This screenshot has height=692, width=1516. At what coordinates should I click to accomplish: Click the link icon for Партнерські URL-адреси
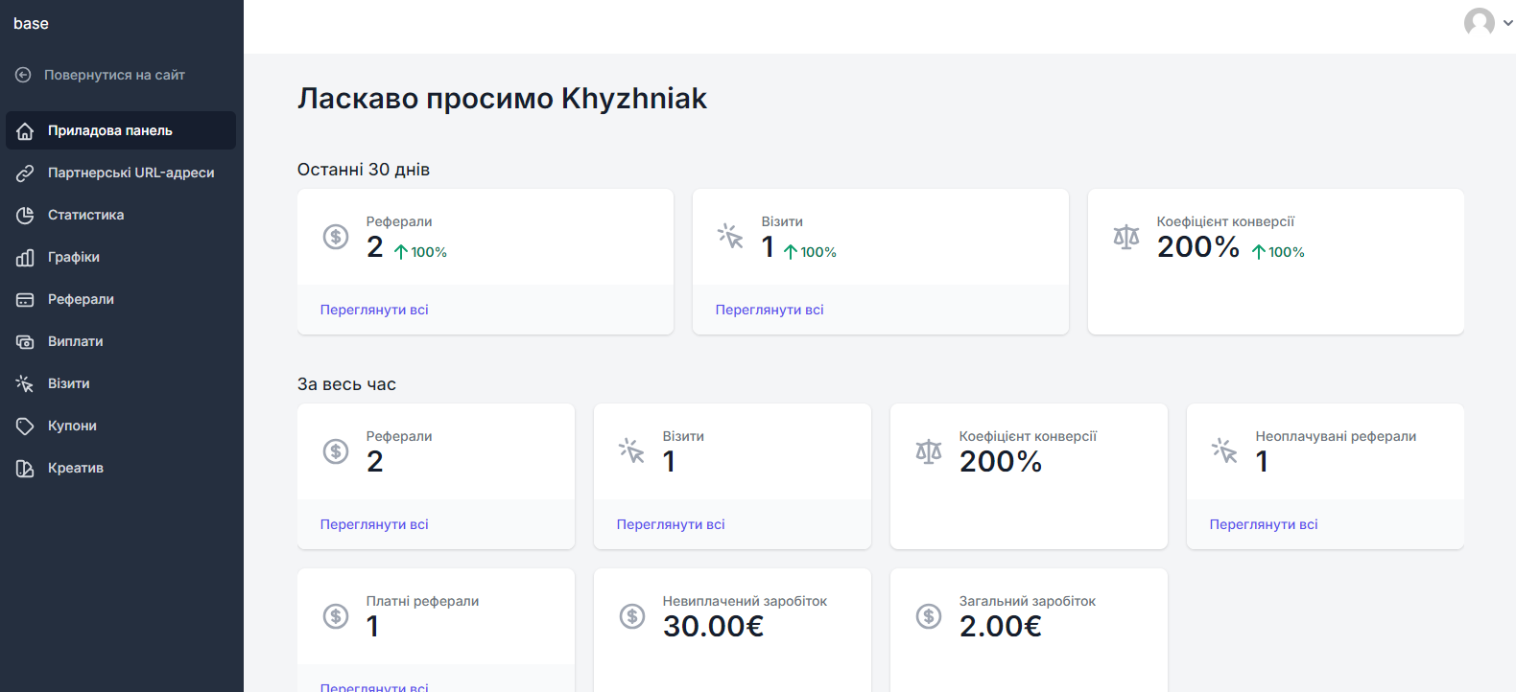[x=25, y=173]
